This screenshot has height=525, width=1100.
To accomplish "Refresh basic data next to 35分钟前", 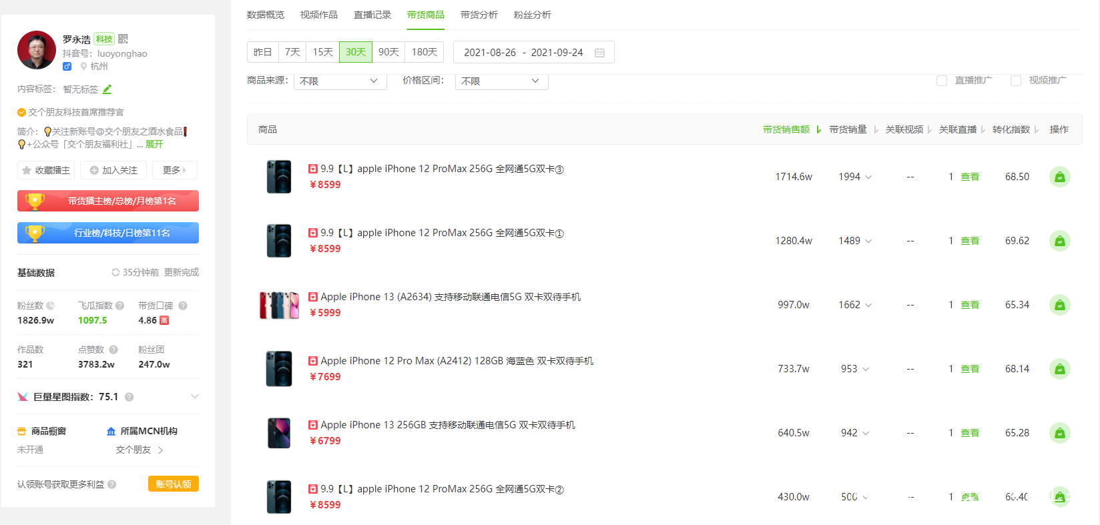I will [x=115, y=272].
